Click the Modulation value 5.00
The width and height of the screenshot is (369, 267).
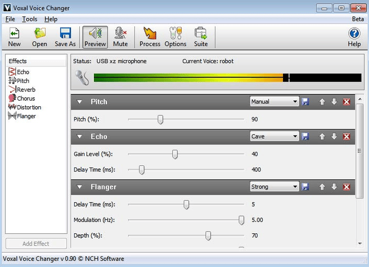257,220
